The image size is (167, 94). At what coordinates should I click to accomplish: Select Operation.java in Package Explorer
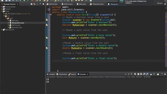coord(17,27)
